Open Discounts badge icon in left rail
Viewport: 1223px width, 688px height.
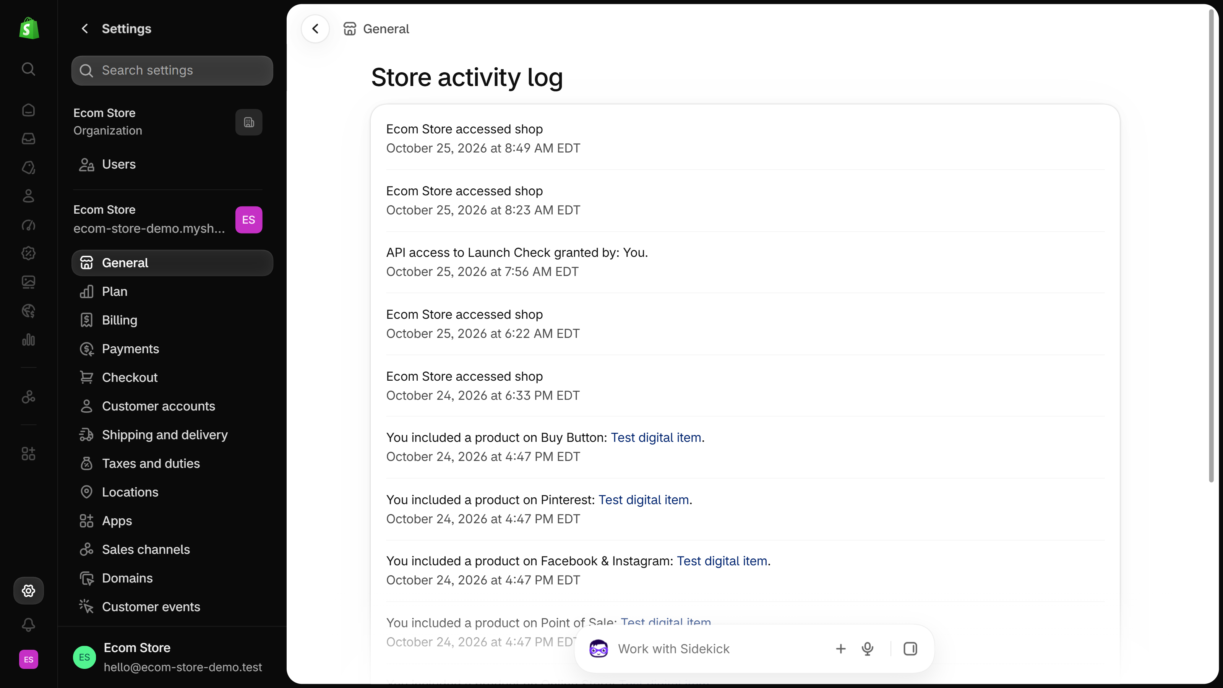point(29,253)
